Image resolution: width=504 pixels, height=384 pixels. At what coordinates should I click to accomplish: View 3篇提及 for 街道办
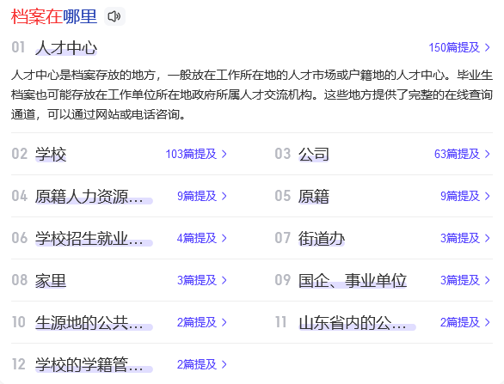click(460, 238)
